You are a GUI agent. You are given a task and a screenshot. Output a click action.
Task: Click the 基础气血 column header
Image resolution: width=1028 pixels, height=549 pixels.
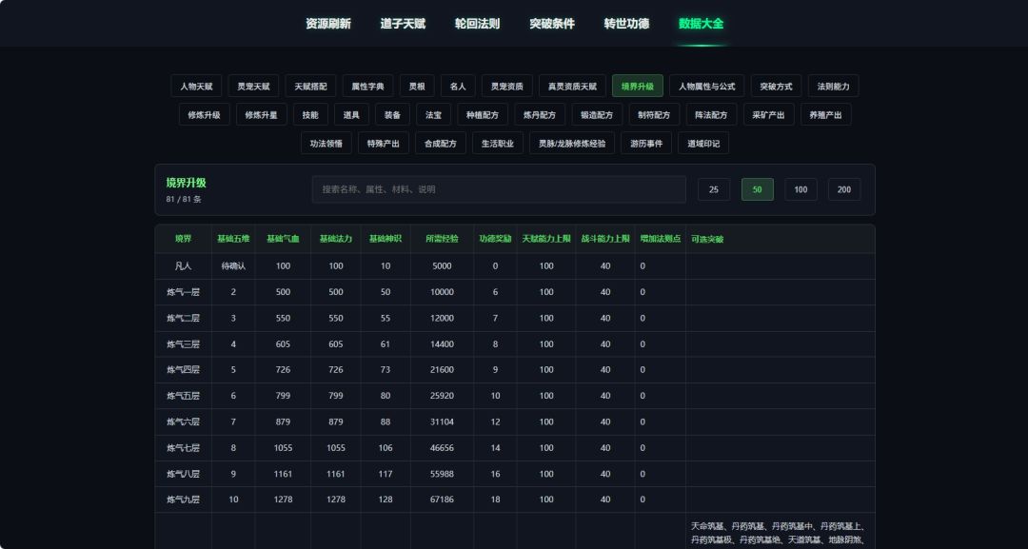click(283, 239)
